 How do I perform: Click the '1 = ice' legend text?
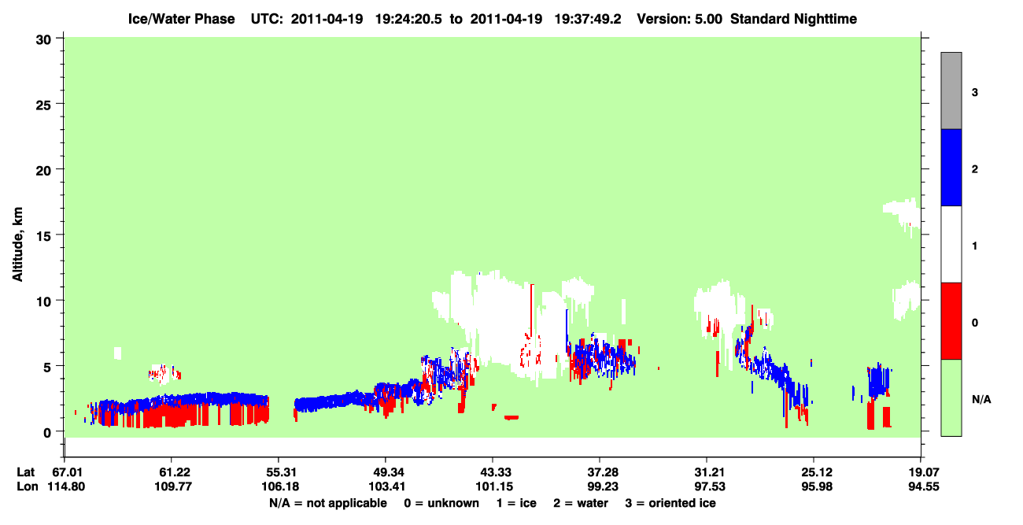pos(515,503)
